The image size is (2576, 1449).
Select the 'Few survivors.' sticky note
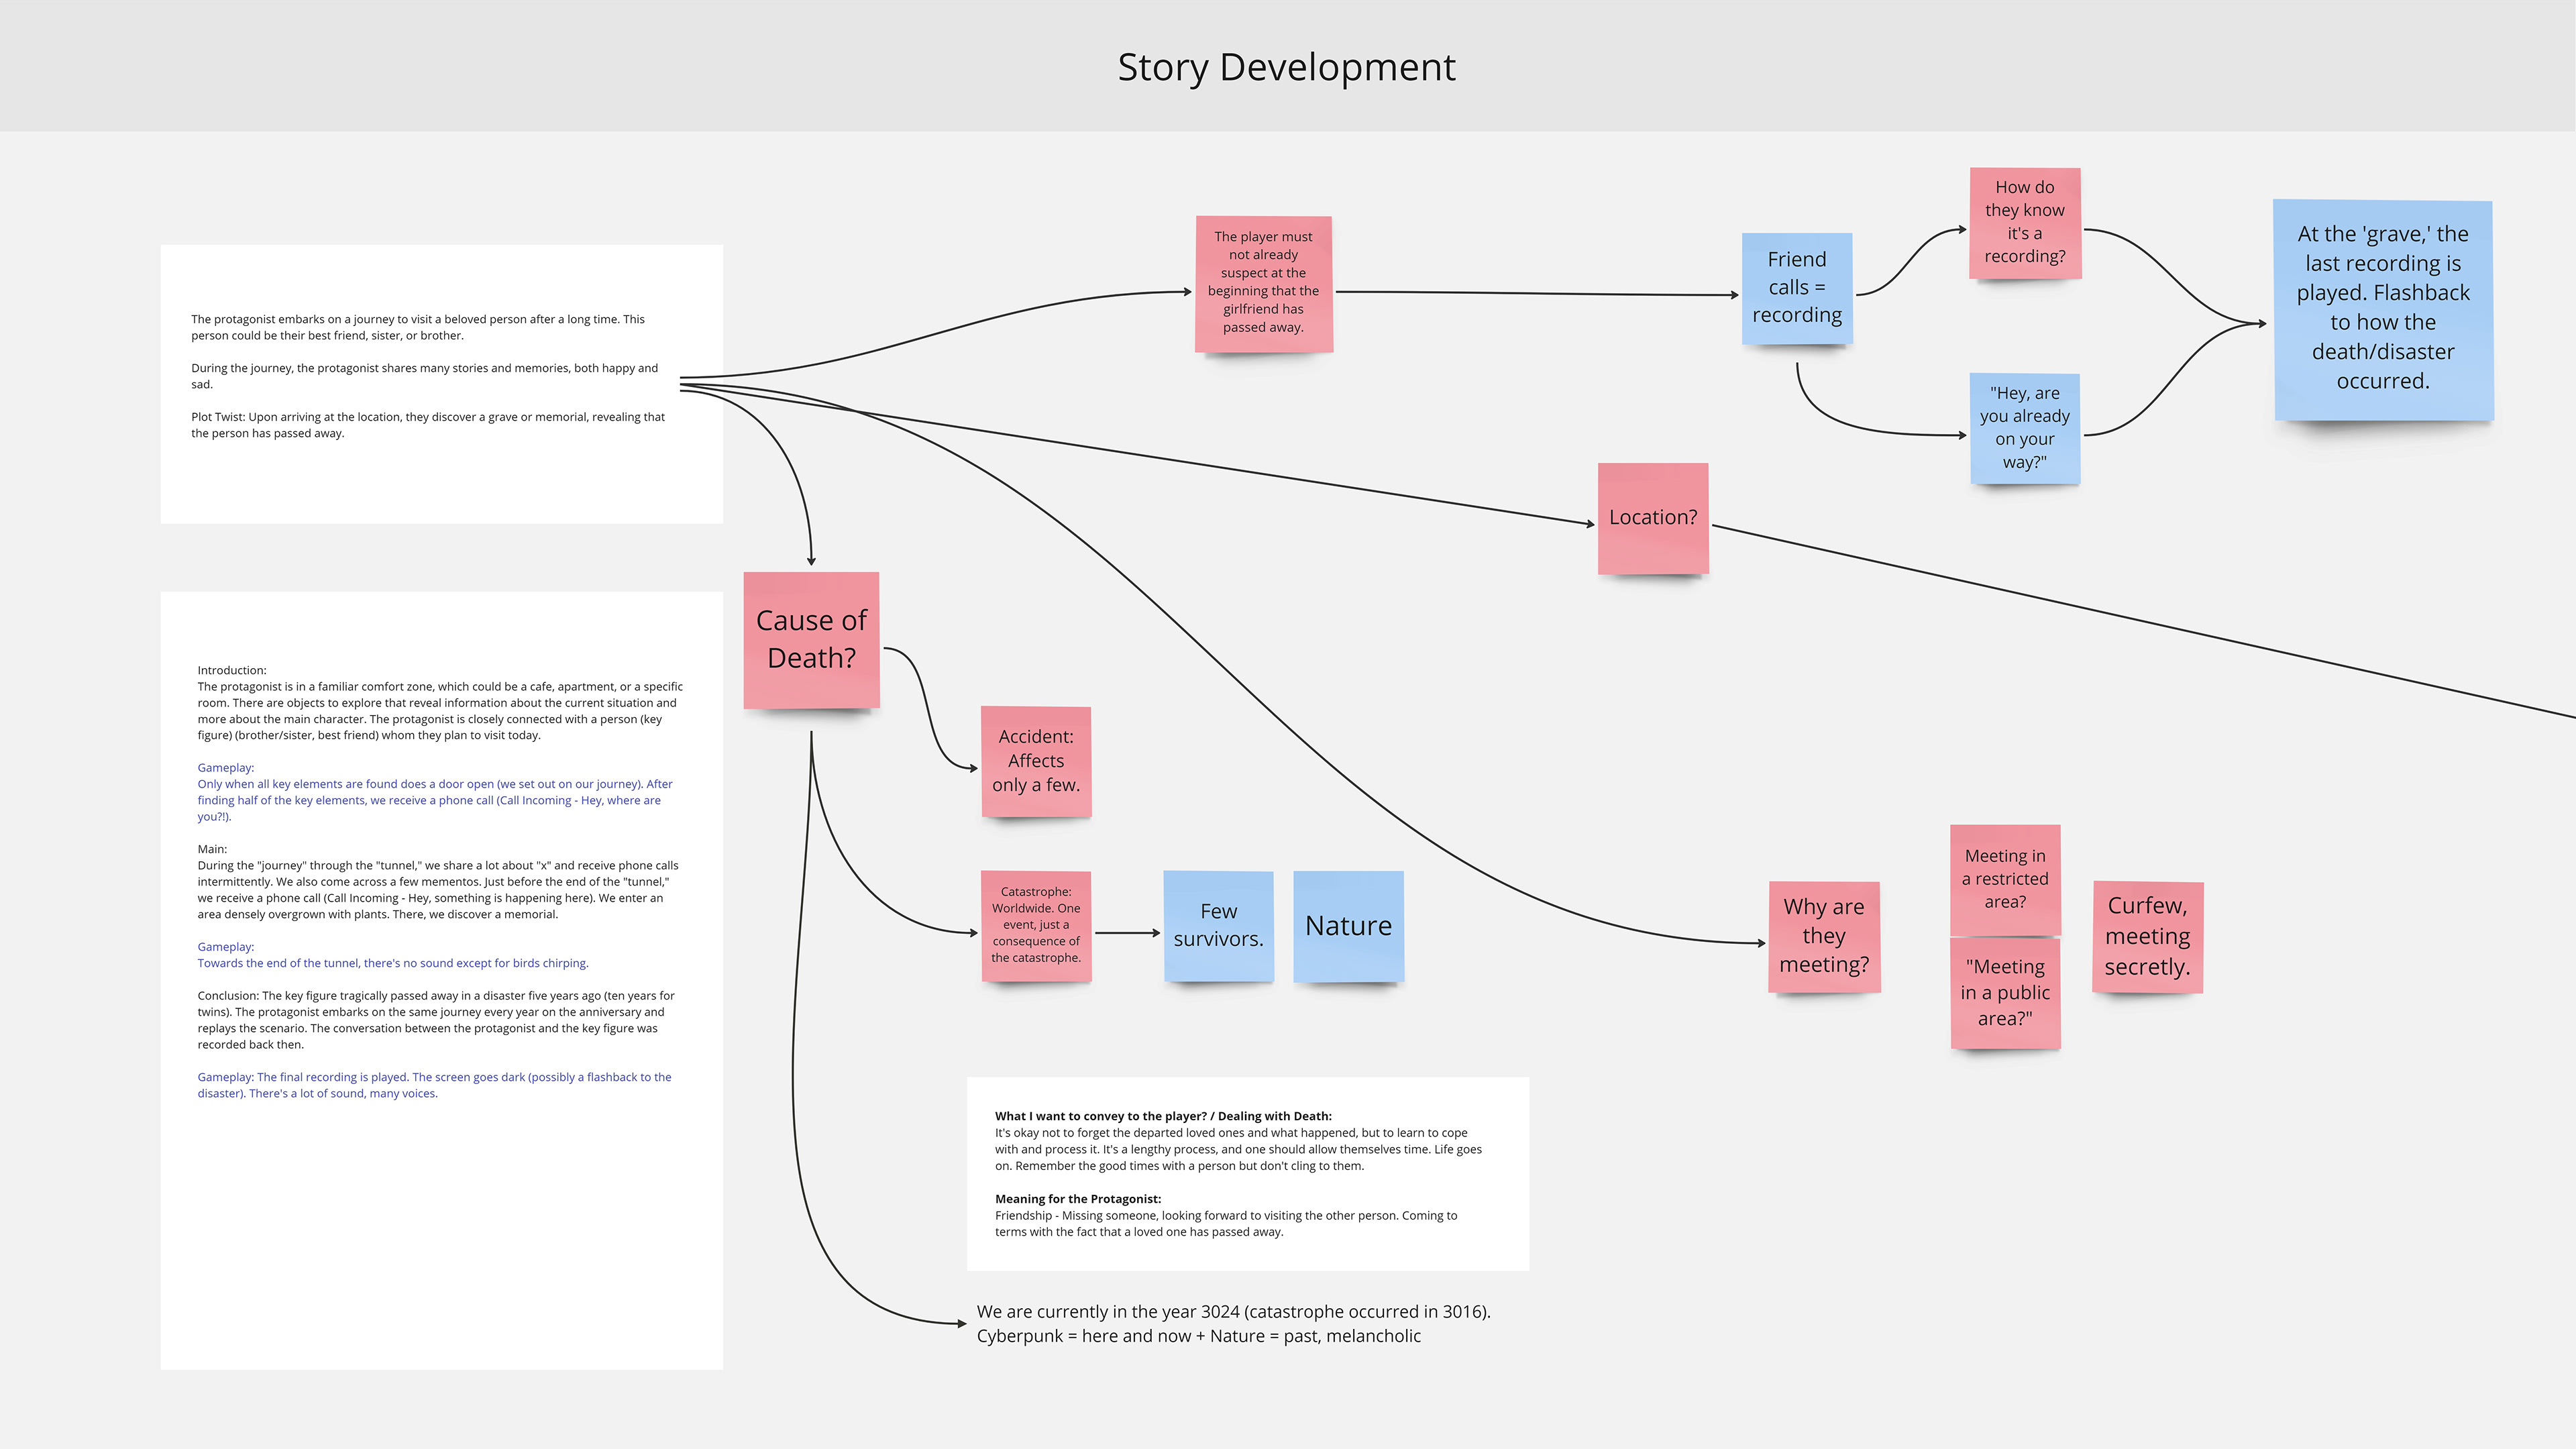tap(1218, 925)
